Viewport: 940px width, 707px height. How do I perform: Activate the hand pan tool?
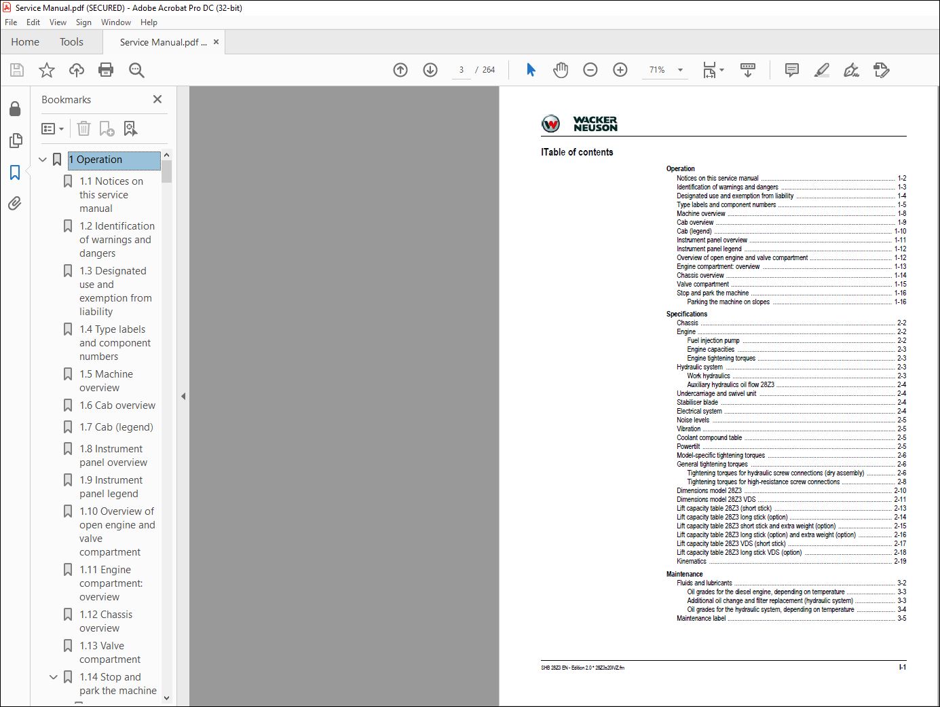[561, 70]
